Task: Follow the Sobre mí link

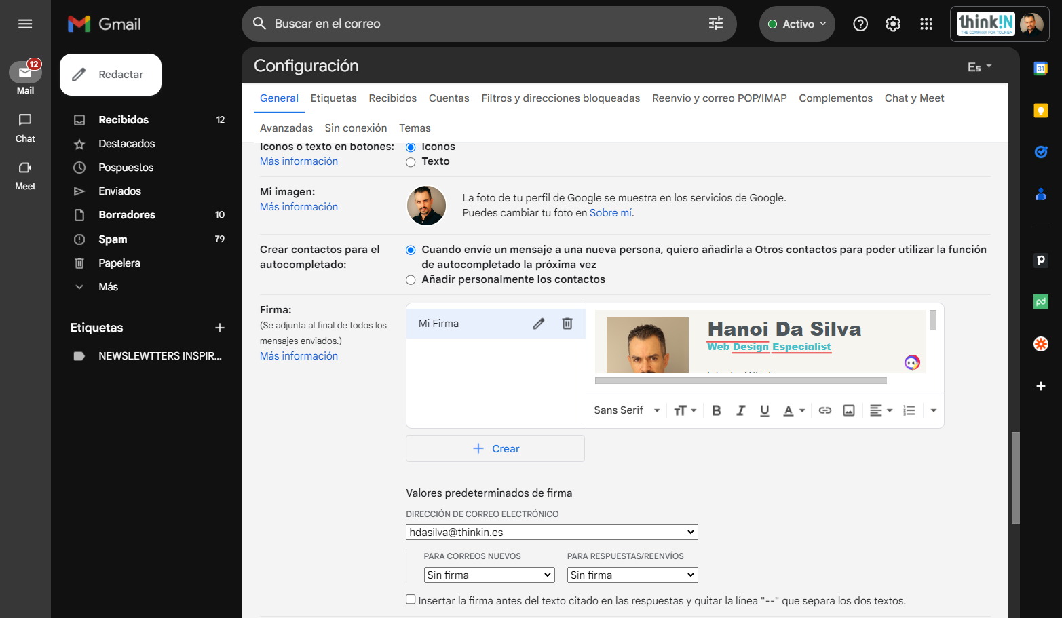Action: pos(611,213)
